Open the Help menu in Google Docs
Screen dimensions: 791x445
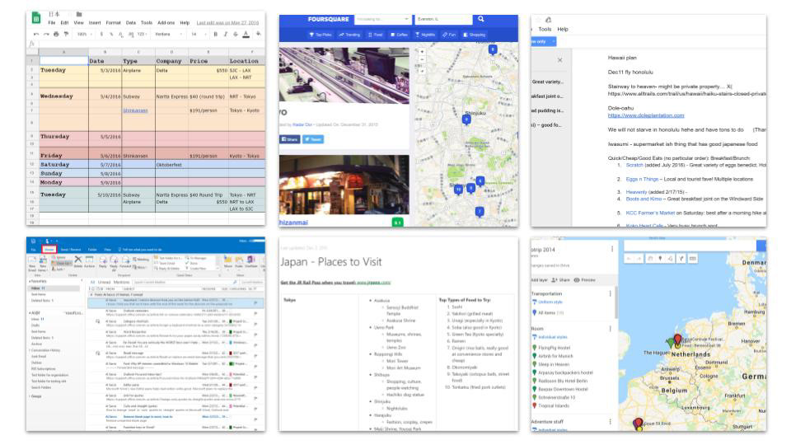pyautogui.click(x=563, y=30)
